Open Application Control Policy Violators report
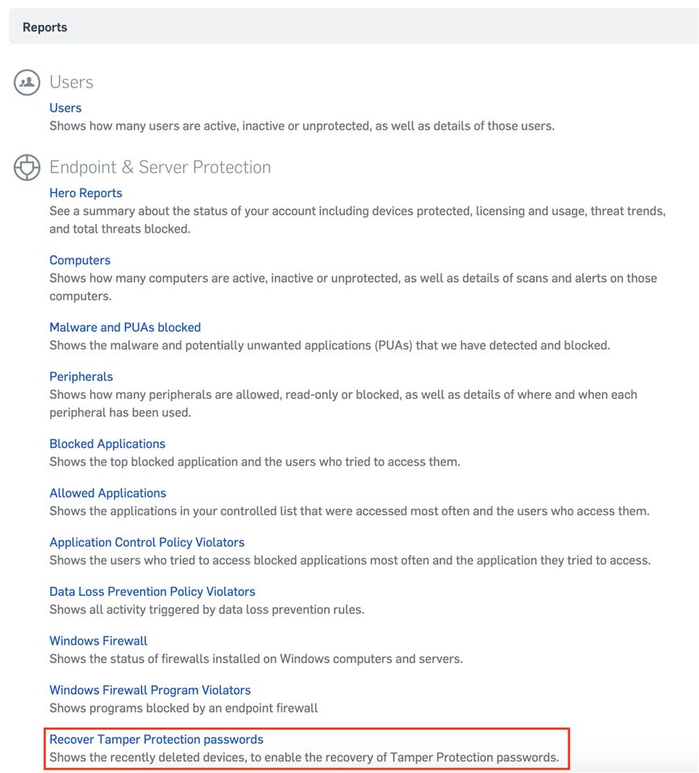The image size is (699, 773). pyautogui.click(x=147, y=542)
